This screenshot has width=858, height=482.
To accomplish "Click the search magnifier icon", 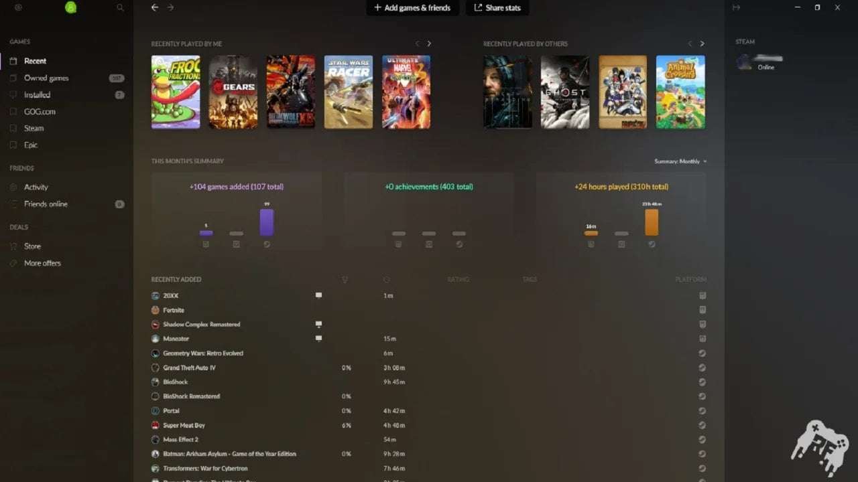I will [x=120, y=7].
